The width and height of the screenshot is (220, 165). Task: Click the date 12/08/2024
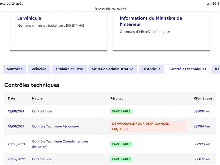point(16,111)
